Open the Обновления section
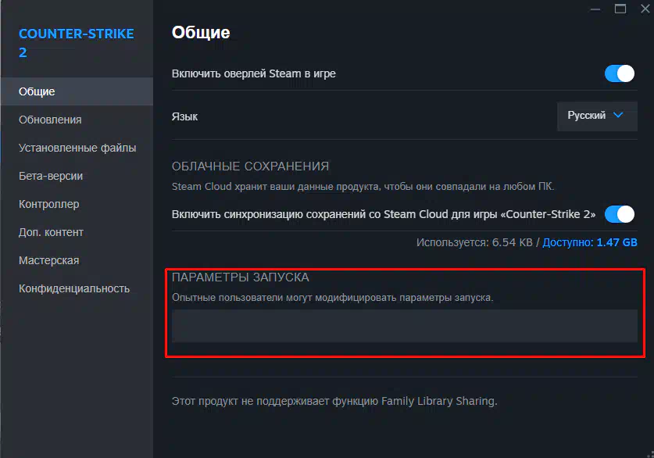The height and width of the screenshot is (458, 654). point(77,120)
